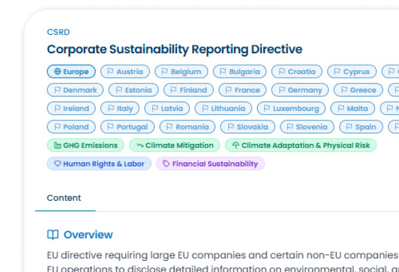This screenshot has height=272, width=399.
Task: Click the France country tag
Action: (x=242, y=90)
